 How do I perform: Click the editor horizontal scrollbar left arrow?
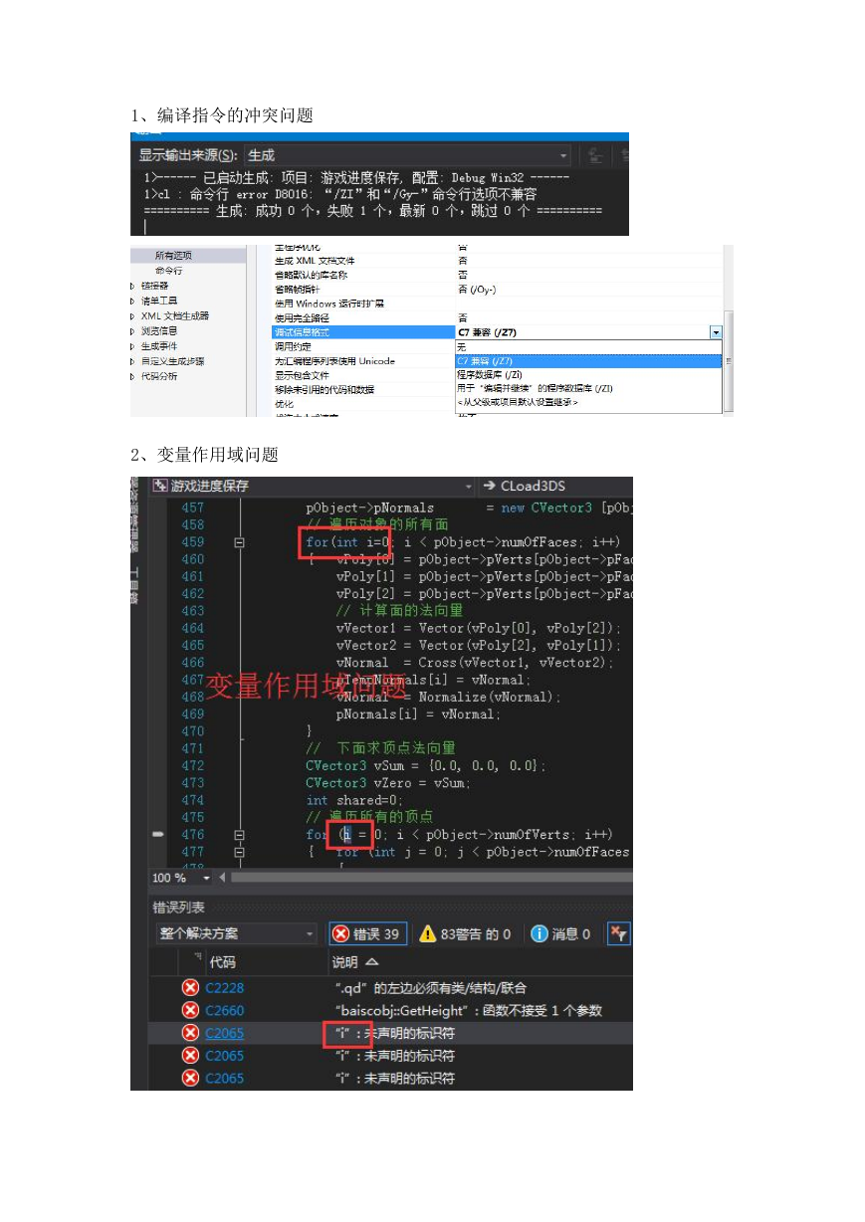click(x=222, y=879)
